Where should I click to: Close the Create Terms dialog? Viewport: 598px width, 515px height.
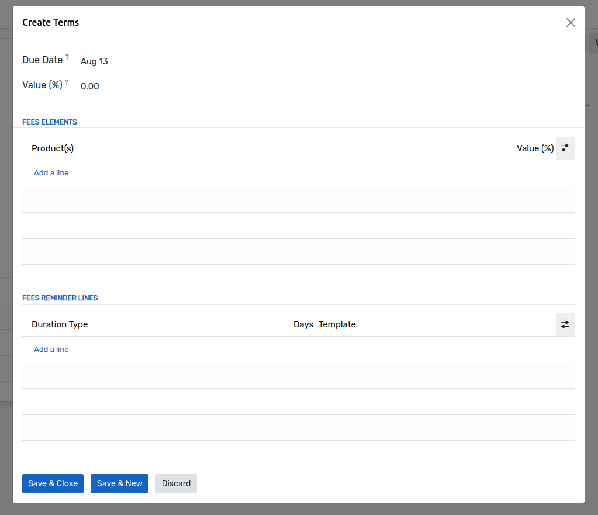click(570, 23)
